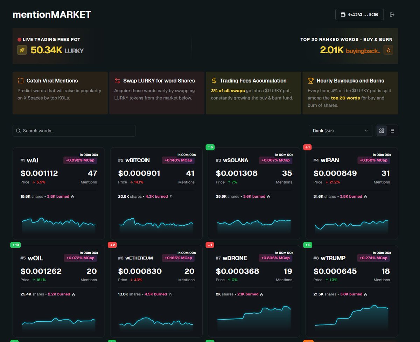Open the wOIL word card title
420x342 pixels.
click(35, 258)
